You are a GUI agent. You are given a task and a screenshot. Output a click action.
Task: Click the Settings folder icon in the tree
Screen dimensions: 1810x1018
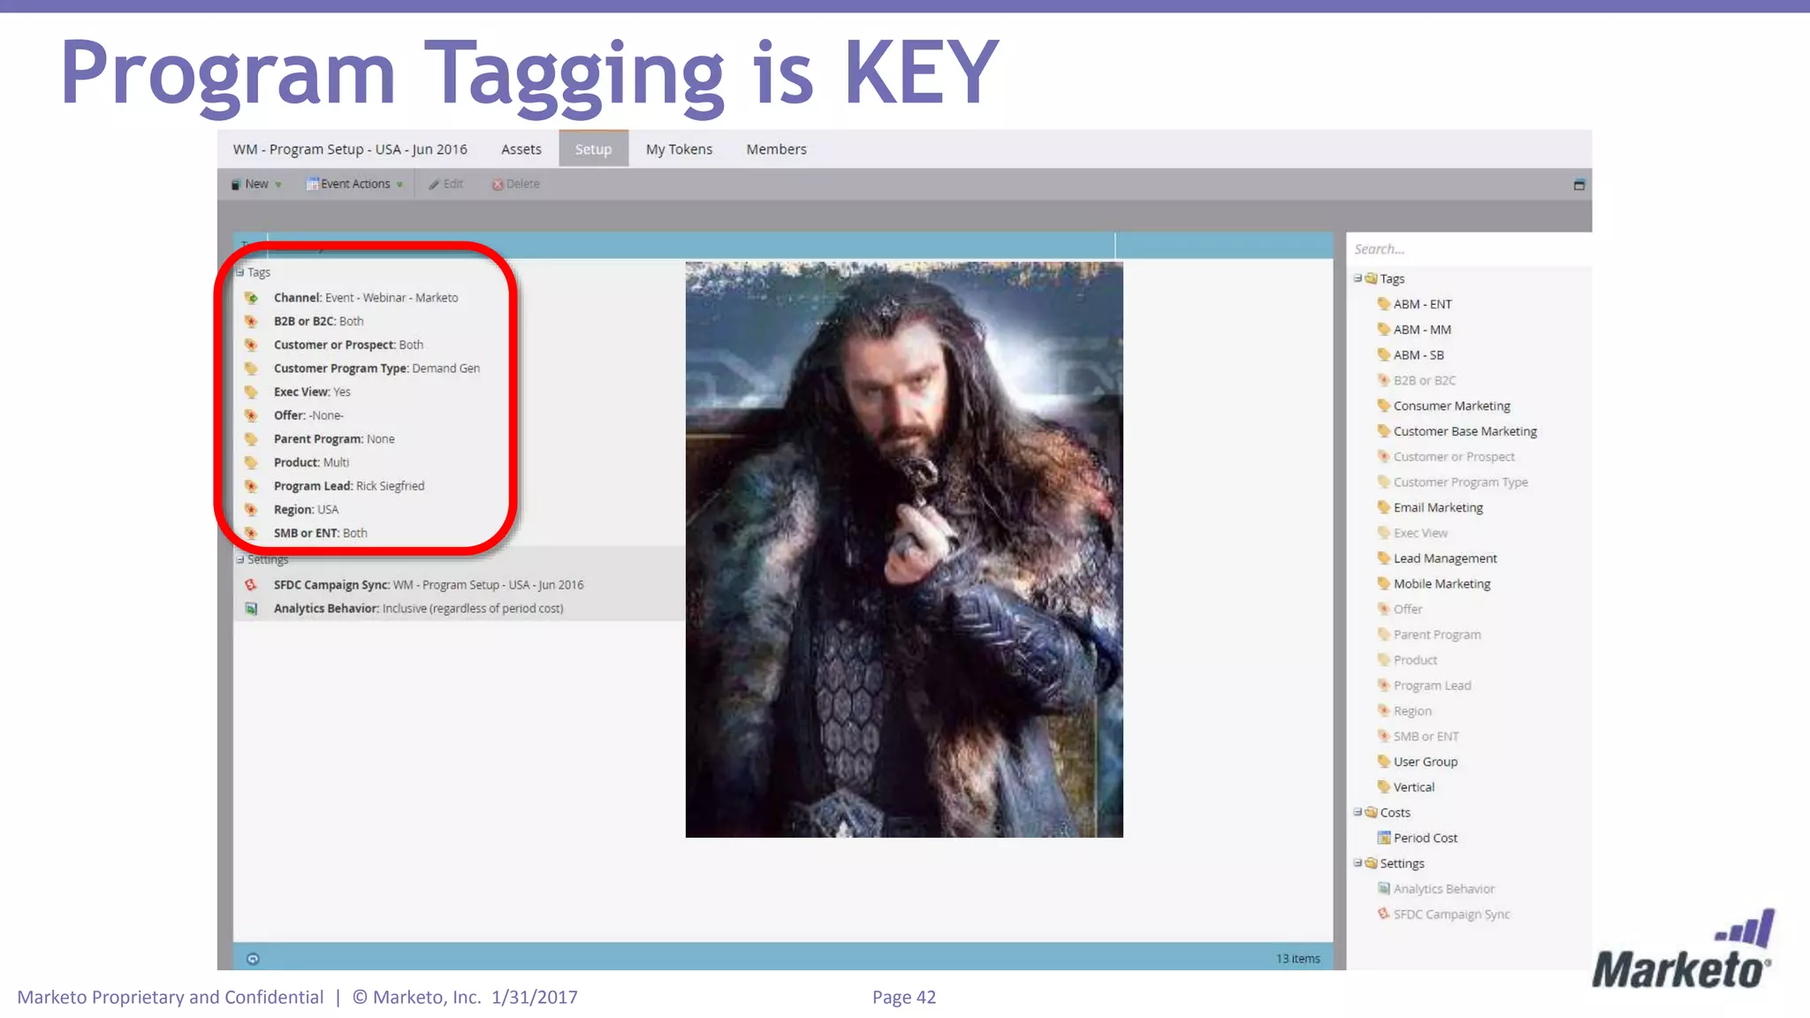point(1371,863)
